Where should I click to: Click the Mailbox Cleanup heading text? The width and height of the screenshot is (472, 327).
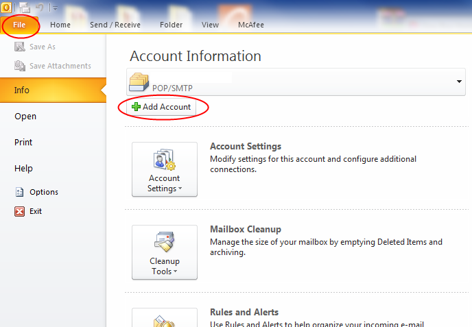[x=246, y=229]
